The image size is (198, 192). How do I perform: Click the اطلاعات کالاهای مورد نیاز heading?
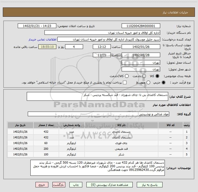172,105
